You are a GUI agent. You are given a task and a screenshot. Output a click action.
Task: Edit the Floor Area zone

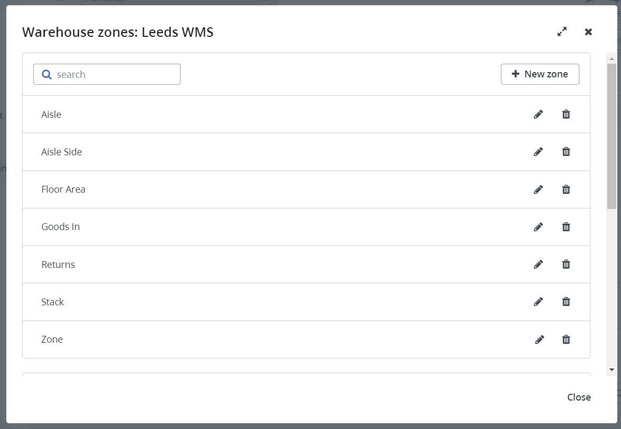point(538,189)
